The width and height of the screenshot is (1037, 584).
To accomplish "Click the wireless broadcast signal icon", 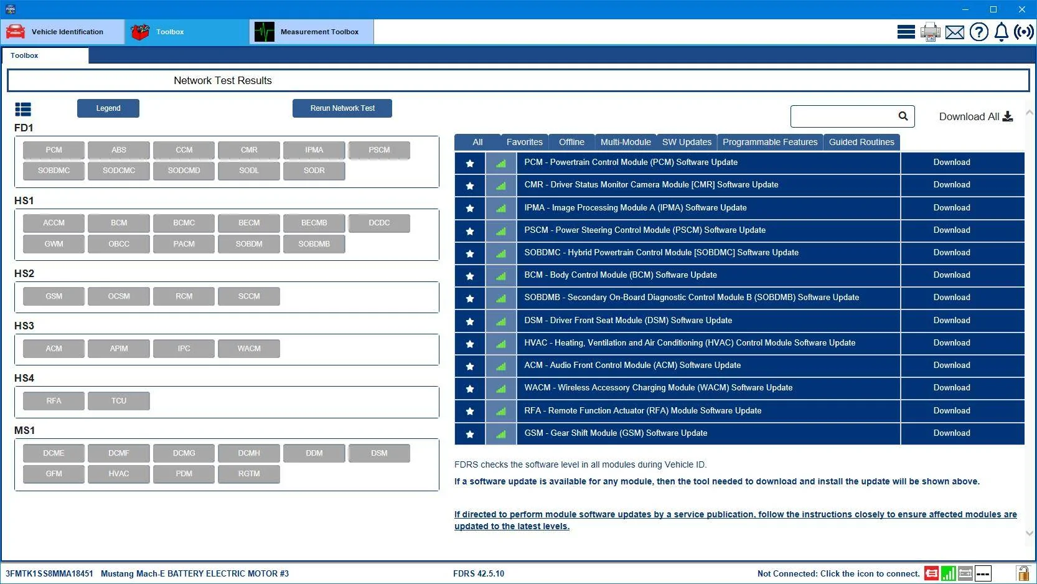I will click(x=1023, y=32).
